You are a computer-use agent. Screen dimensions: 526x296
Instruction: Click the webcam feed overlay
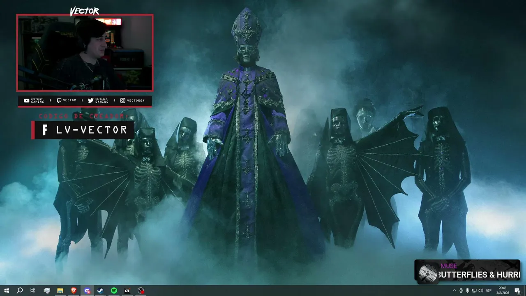point(85,53)
